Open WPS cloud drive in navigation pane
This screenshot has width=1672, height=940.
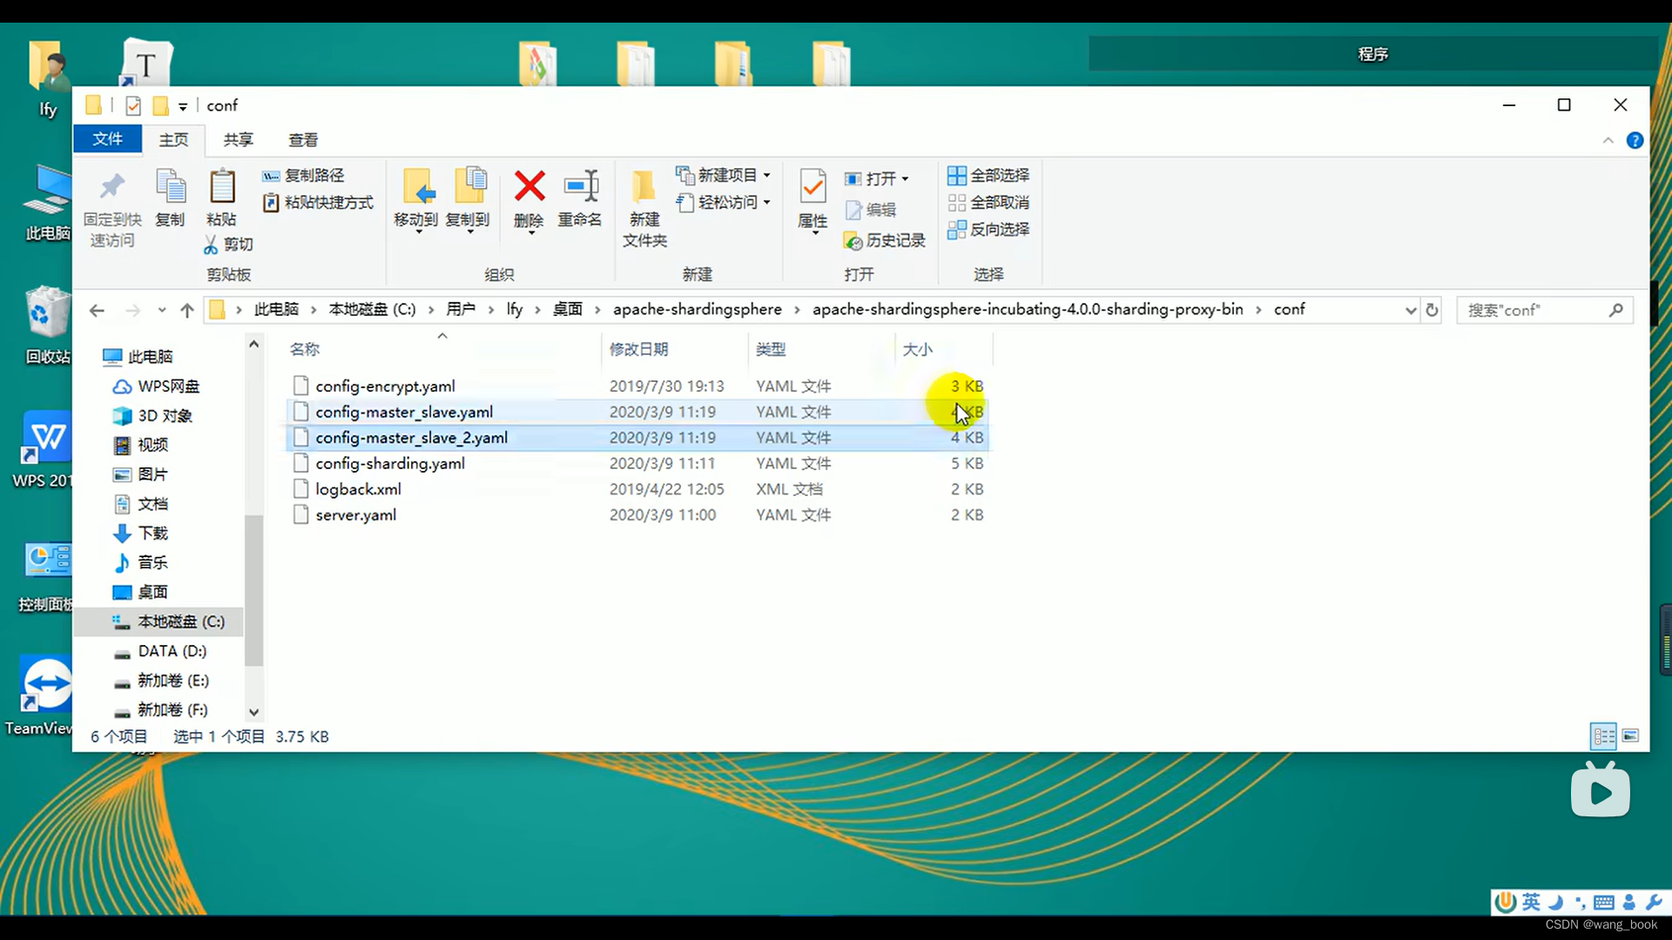pos(157,386)
